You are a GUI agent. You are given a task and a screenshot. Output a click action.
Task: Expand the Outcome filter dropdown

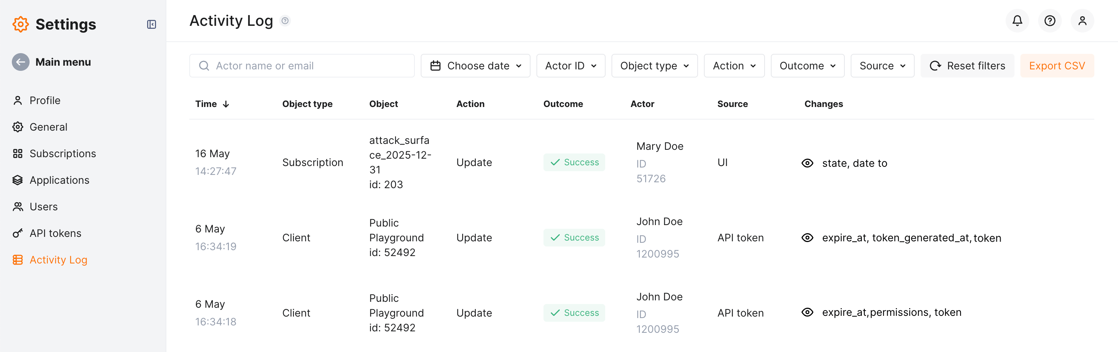pos(807,66)
